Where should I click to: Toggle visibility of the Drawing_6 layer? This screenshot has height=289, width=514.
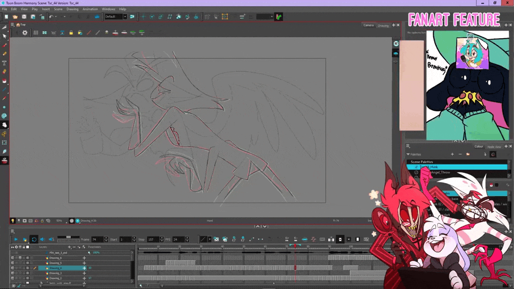click(x=13, y=258)
